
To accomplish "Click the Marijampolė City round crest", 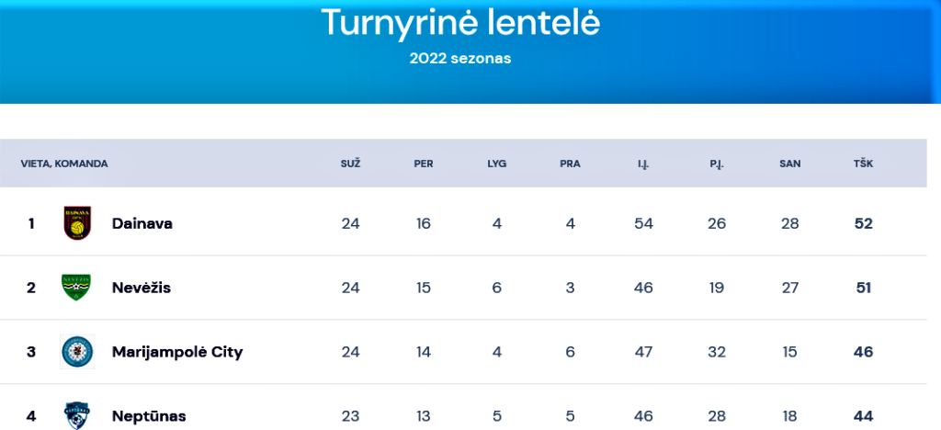I will pyautogui.click(x=77, y=351).
